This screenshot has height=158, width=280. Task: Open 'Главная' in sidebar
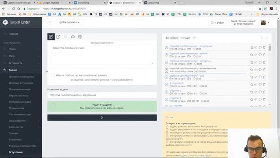pos(14,34)
